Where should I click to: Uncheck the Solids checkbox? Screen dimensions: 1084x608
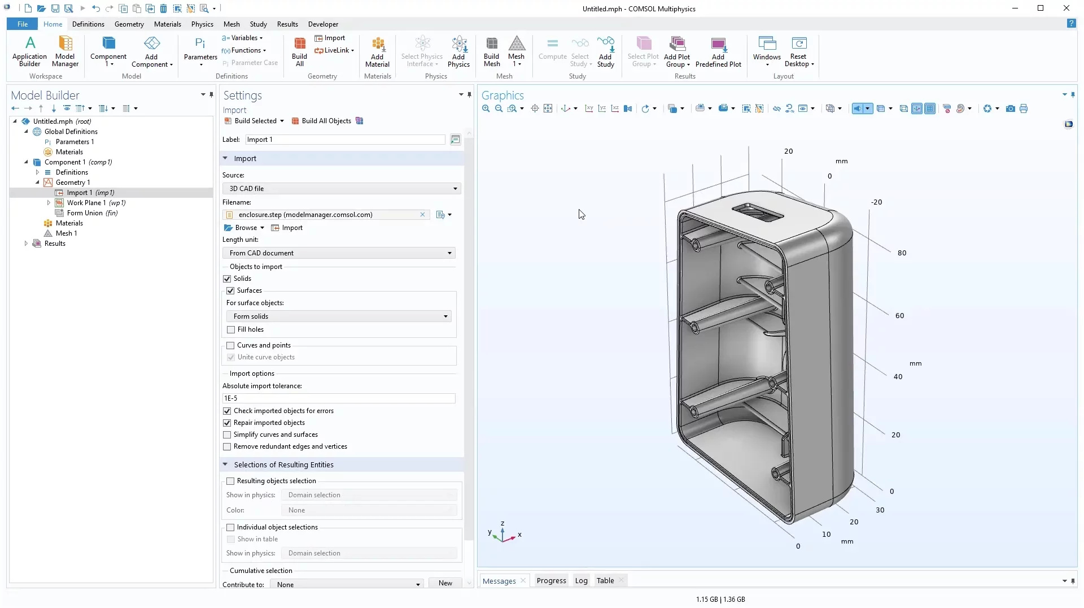pos(227,279)
